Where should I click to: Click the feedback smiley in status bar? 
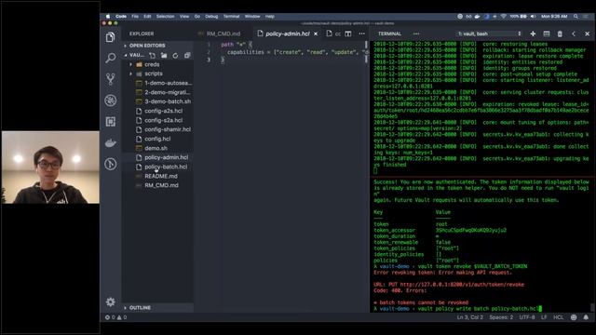574,317
